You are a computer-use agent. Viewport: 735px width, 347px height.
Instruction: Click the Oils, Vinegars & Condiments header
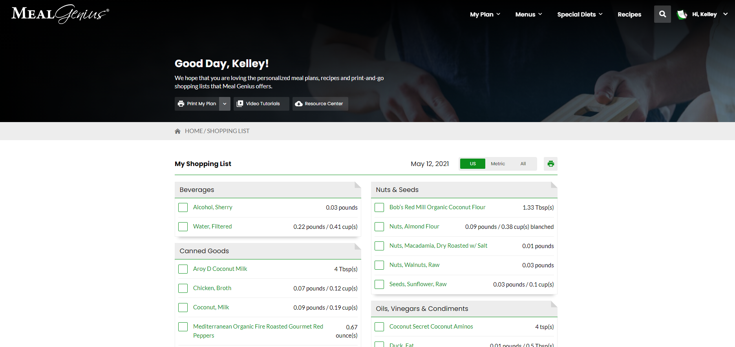464,309
